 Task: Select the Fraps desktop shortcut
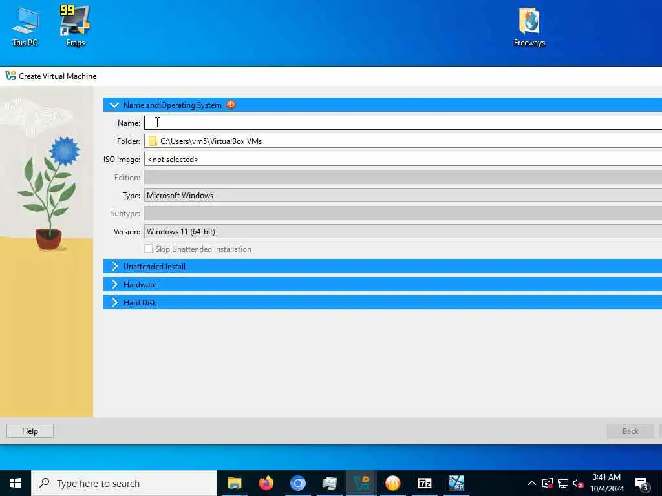pos(75,25)
